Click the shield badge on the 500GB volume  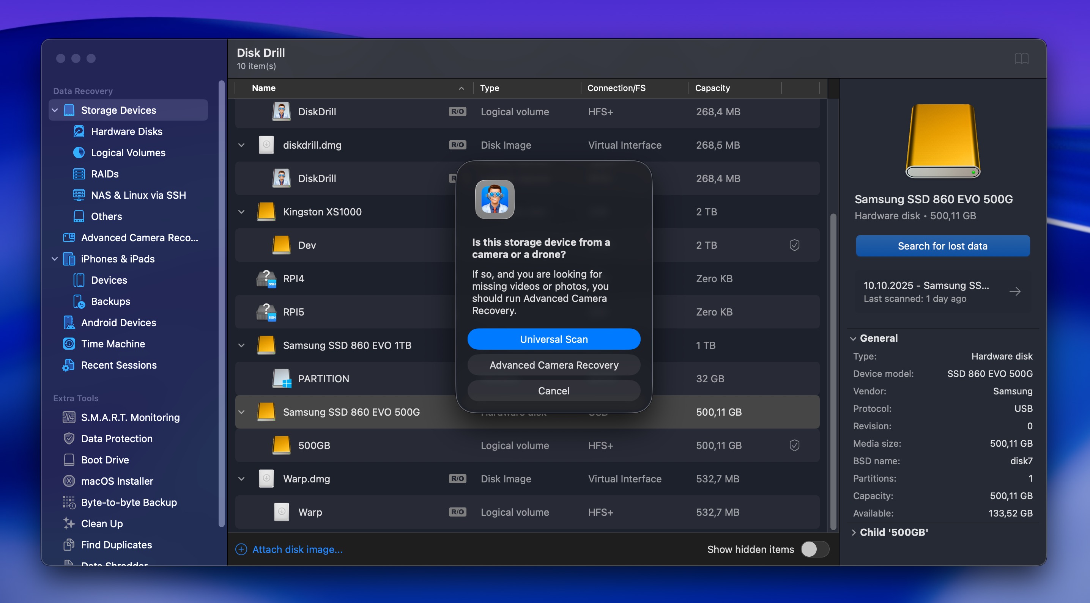794,445
